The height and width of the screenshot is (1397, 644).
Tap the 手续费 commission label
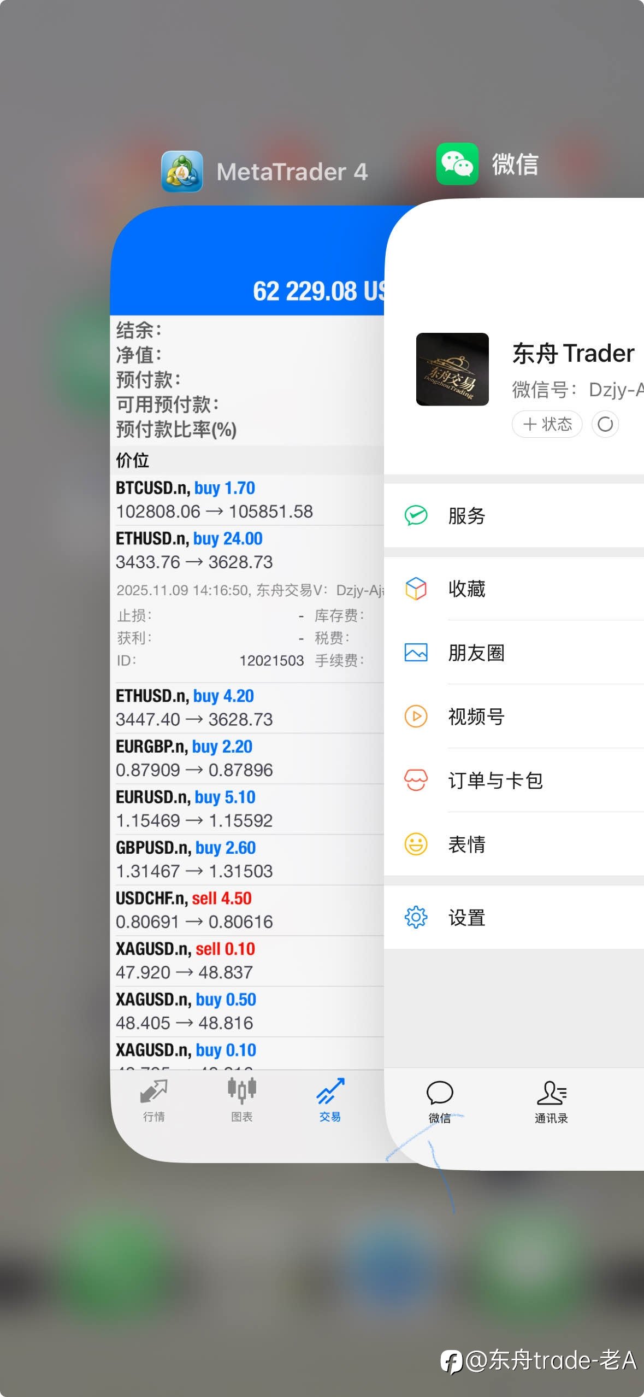coord(339,661)
